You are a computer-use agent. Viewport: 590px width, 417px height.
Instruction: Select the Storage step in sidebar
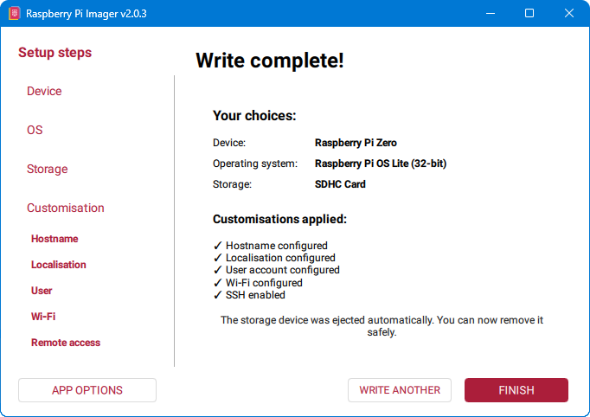[x=48, y=169]
